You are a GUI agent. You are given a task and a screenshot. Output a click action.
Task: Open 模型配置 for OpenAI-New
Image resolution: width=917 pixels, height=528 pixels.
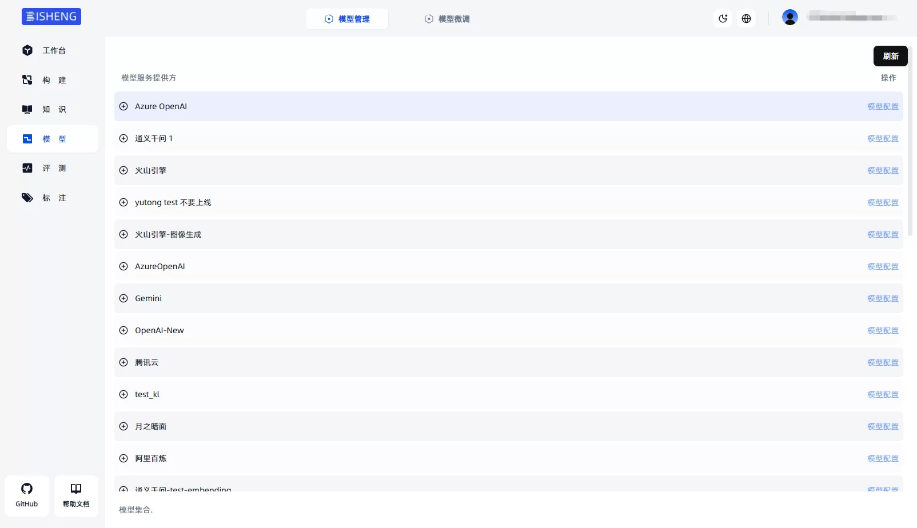pyautogui.click(x=883, y=330)
